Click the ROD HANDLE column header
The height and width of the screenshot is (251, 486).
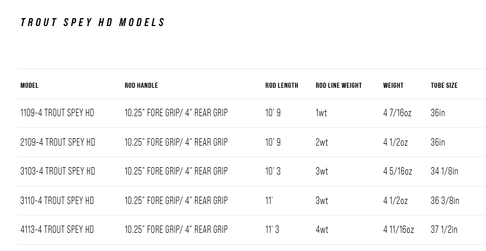pyautogui.click(x=141, y=86)
